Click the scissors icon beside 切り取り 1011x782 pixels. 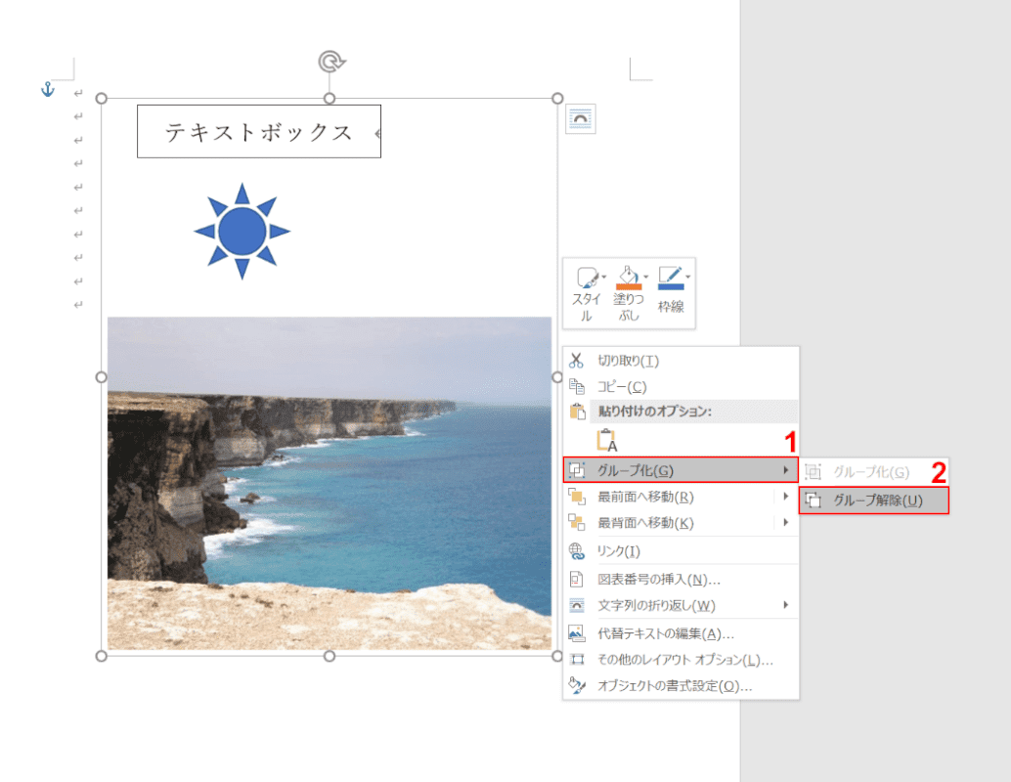click(x=577, y=361)
